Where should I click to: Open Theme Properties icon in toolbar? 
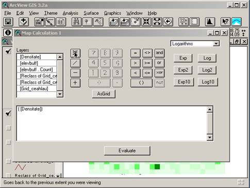(x=39, y=22)
